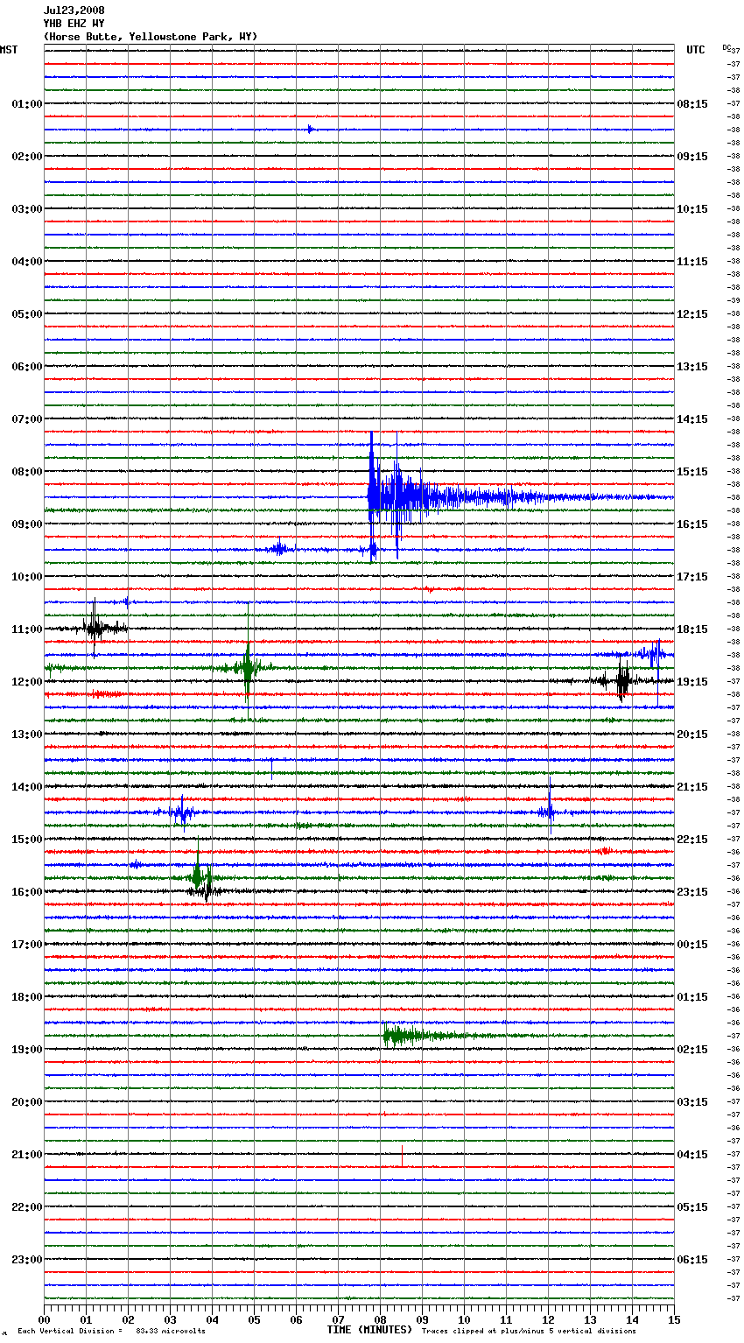The width and height of the screenshot is (744, 1343).
Task: Click the DC column header at top right
Action: (x=726, y=47)
